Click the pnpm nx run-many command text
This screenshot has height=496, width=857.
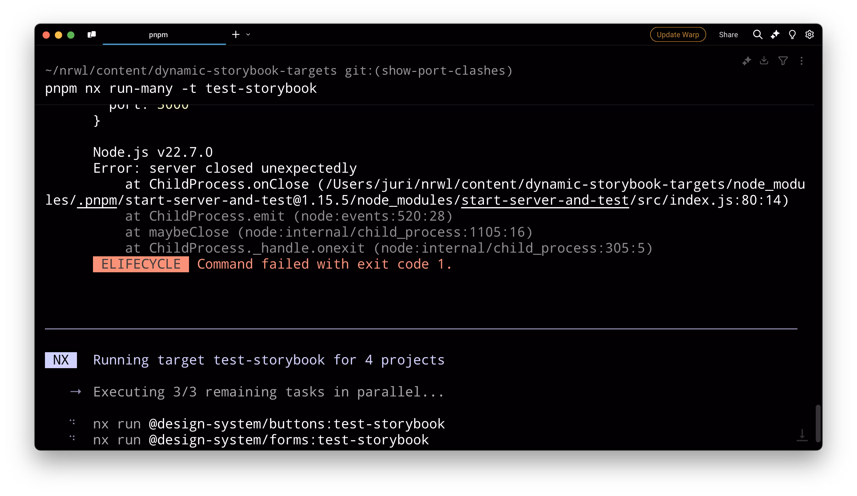coord(181,89)
